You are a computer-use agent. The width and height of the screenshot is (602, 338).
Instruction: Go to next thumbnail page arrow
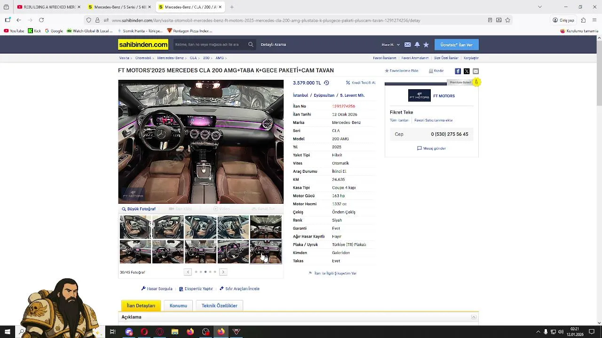click(223, 272)
